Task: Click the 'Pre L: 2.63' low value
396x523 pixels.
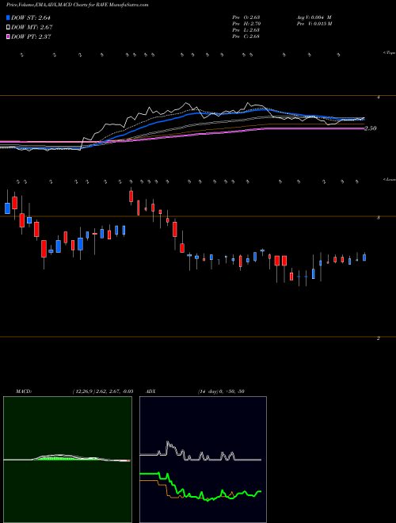Action: point(246,29)
